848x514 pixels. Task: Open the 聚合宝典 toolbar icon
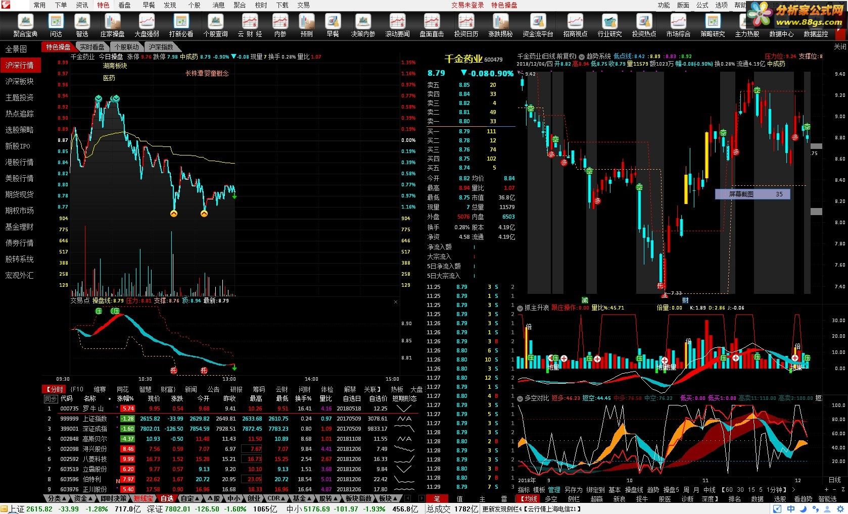pos(25,25)
